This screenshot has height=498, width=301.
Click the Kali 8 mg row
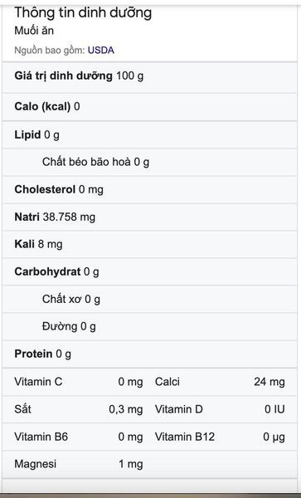click(x=149, y=244)
